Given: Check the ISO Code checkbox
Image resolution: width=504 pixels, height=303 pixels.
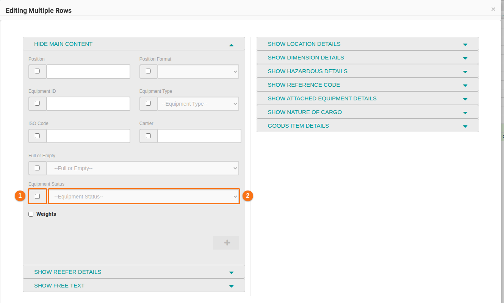Looking at the screenshot, I should (x=37, y=136).
